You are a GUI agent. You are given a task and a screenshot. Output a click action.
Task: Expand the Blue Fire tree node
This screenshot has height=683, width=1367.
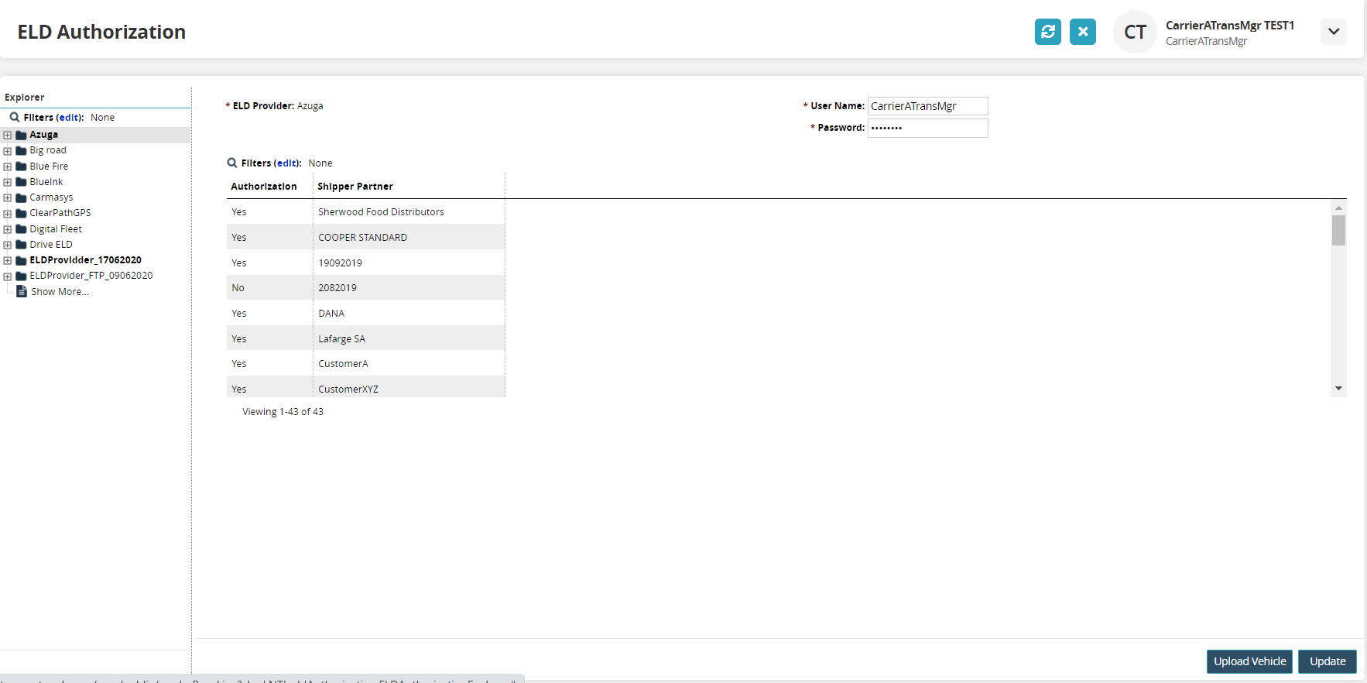tap(8, 166)
